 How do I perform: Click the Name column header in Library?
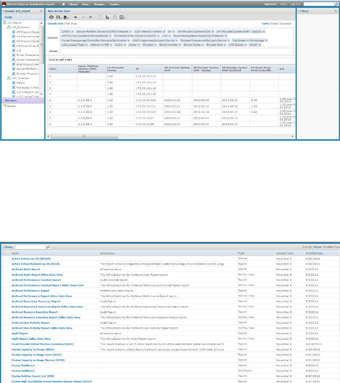pyautogui.click(x=15, y=253)
